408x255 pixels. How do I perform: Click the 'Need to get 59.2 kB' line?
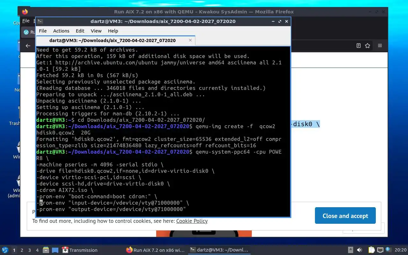[x=87, y=50]
